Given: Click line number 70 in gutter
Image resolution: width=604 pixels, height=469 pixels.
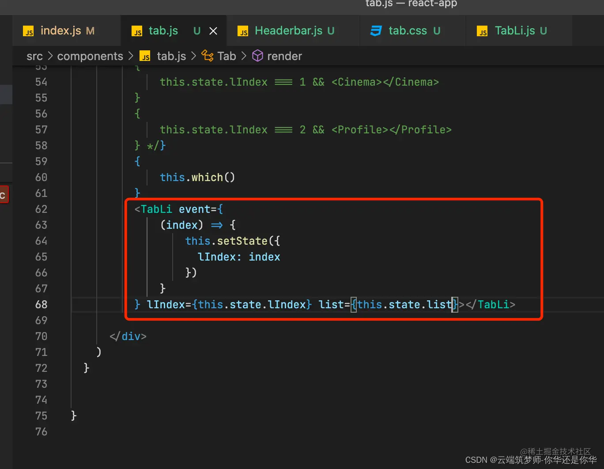Looking at the screenshot, I should (x=41, y=337).
